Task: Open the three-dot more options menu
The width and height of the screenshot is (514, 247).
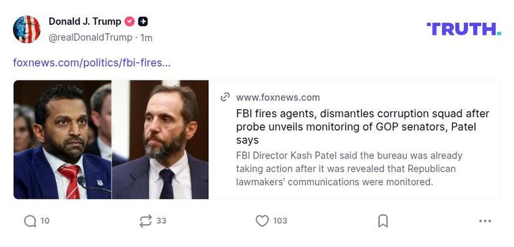Action: 485,221
